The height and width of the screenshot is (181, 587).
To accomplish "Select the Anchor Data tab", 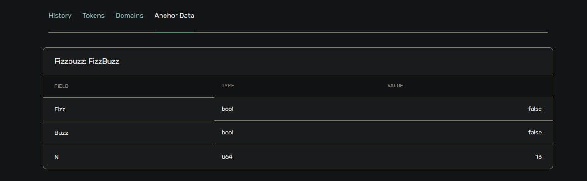I will click(x=174, y=16).
